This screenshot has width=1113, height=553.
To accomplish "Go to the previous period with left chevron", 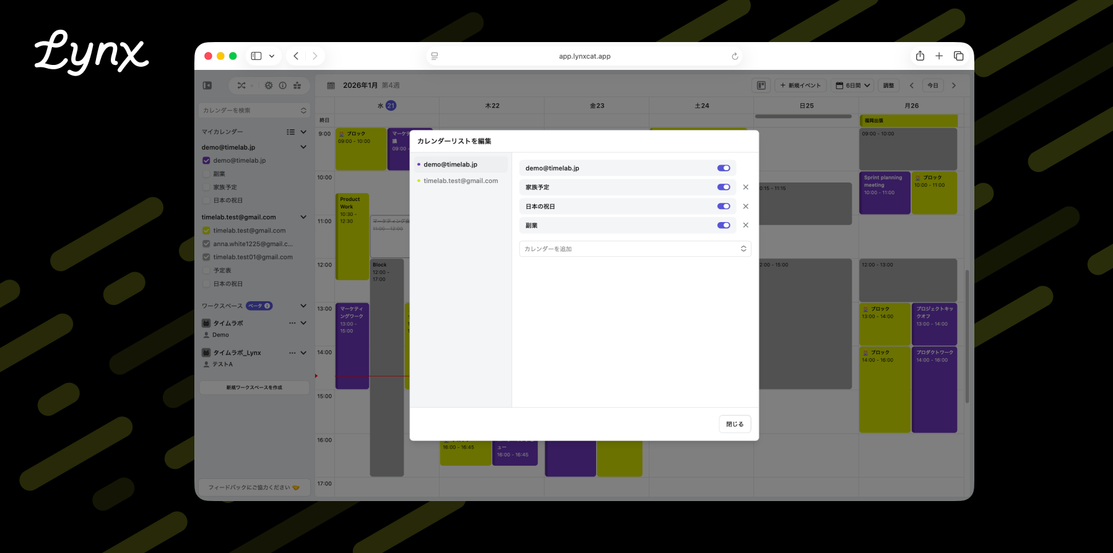I will click(911, 85).
